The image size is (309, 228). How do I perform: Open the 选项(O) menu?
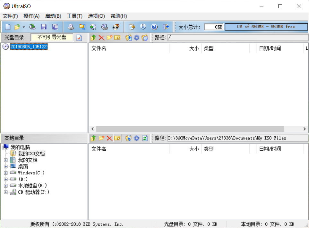coord(96,16)
